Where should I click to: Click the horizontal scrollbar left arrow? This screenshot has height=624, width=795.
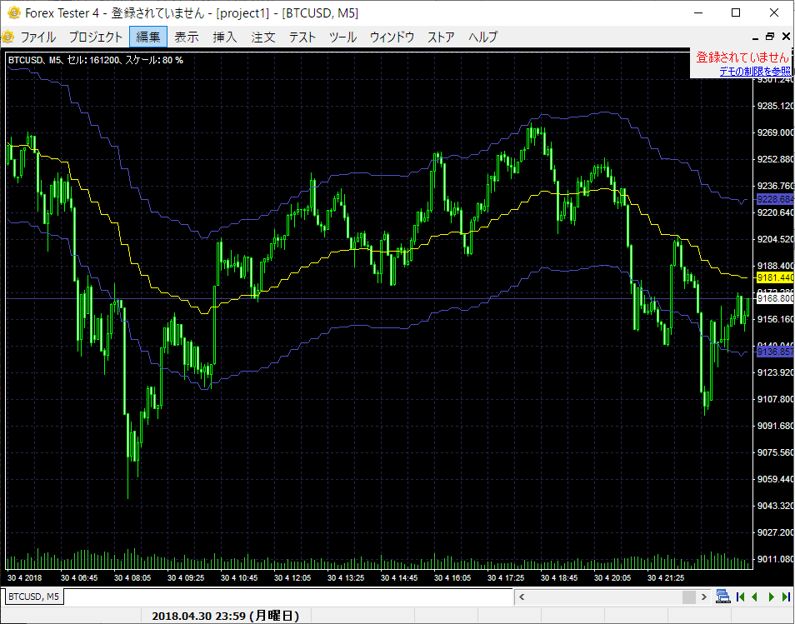[521, 597]
